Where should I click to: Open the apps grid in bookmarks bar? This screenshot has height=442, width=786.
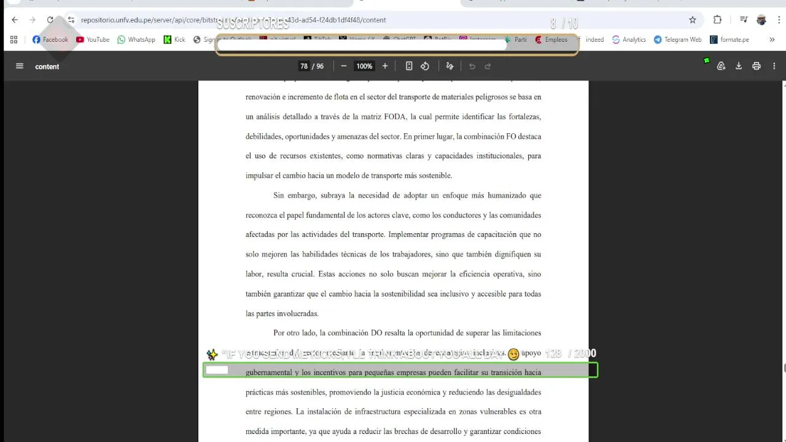point(14,39)
